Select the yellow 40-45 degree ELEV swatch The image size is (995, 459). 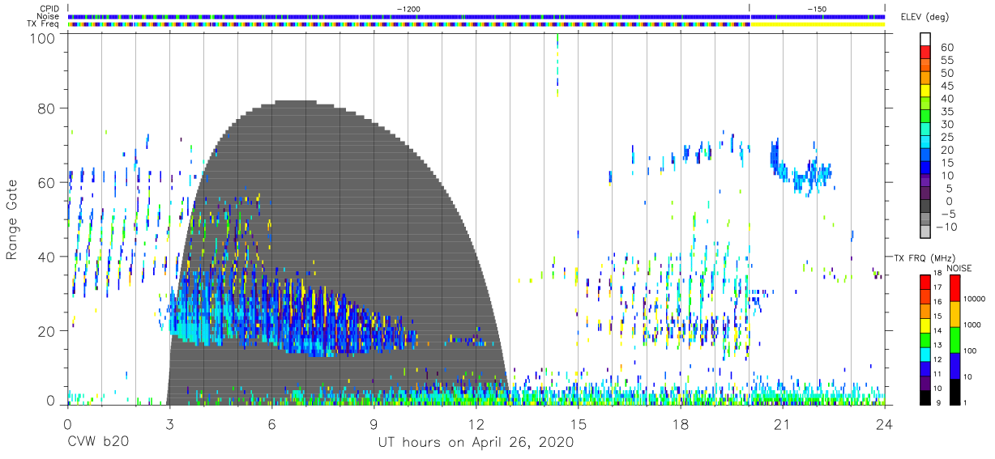pyautogui.click(x=925, y=90)
